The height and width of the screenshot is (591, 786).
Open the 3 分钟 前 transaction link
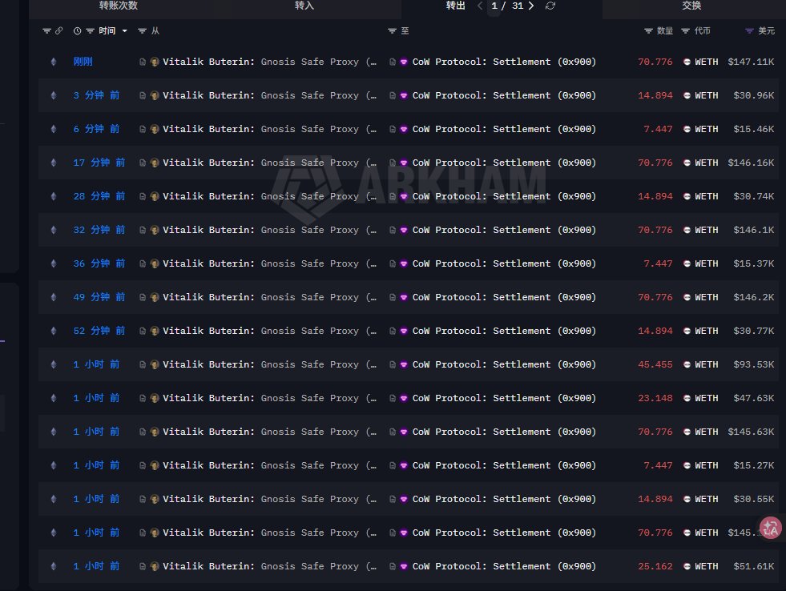pos(96,95)
